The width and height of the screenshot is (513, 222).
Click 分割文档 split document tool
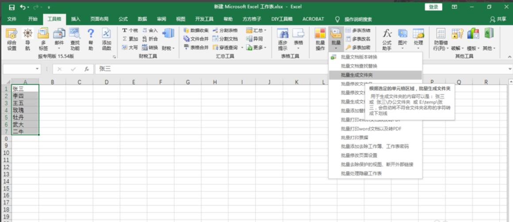pos(225,39)
